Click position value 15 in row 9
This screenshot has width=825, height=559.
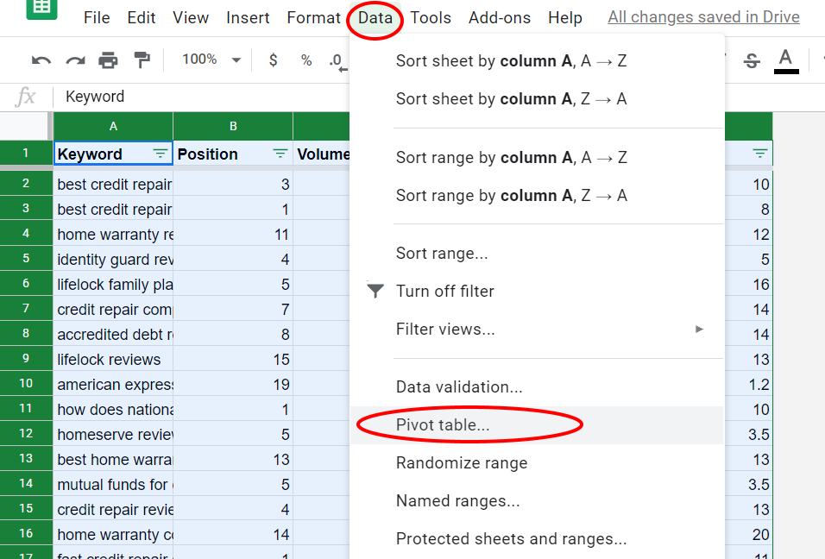coord(233,359)
